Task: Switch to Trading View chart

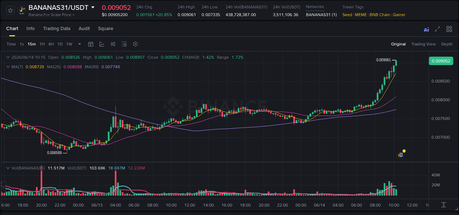Action: (x=423, y=44)
